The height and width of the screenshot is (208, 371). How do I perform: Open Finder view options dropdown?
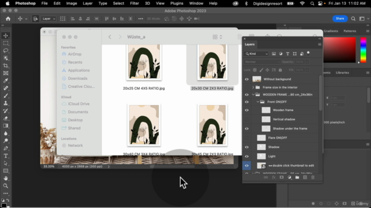point(217,37)
